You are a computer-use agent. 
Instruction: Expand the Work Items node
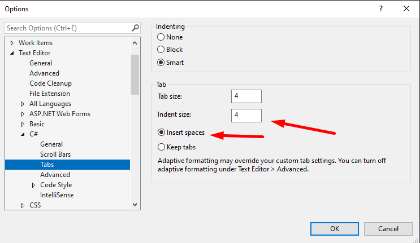12,43
